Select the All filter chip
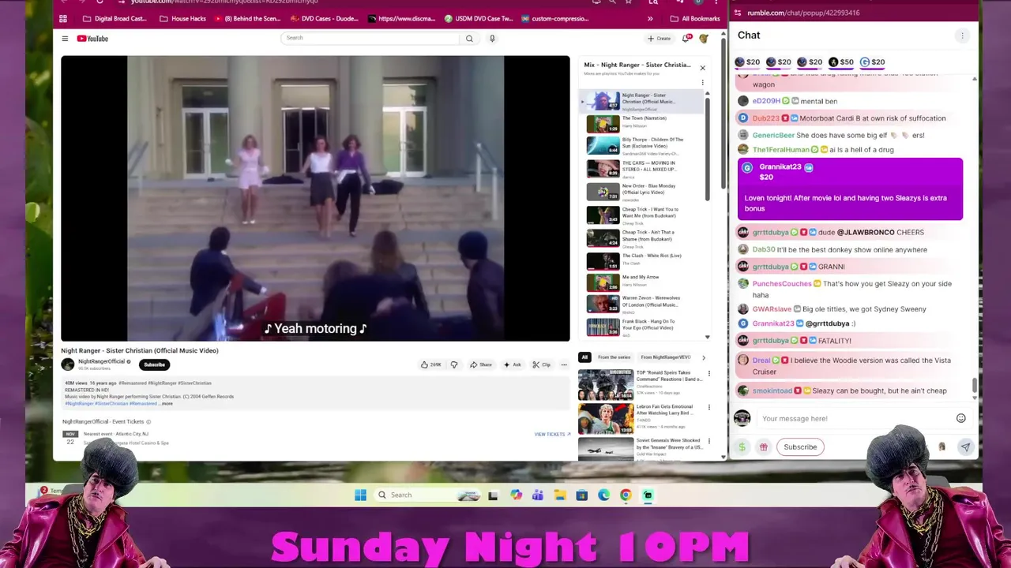The height and width of the screenshot is (568, 1011). (x=584, y=357)
